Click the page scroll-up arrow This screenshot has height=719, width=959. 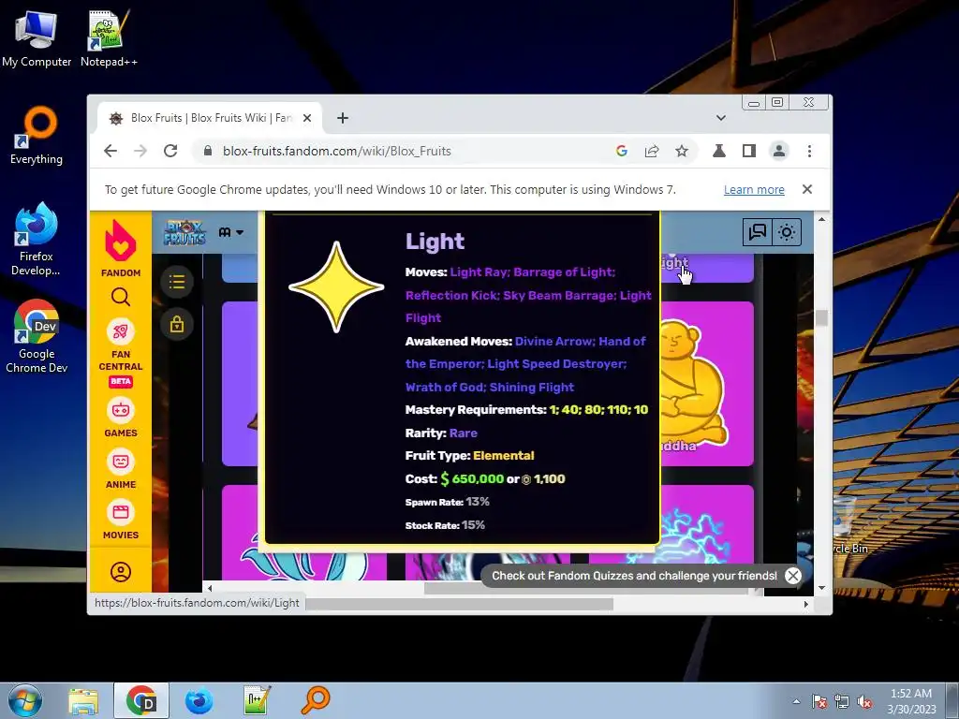point(821,219)
